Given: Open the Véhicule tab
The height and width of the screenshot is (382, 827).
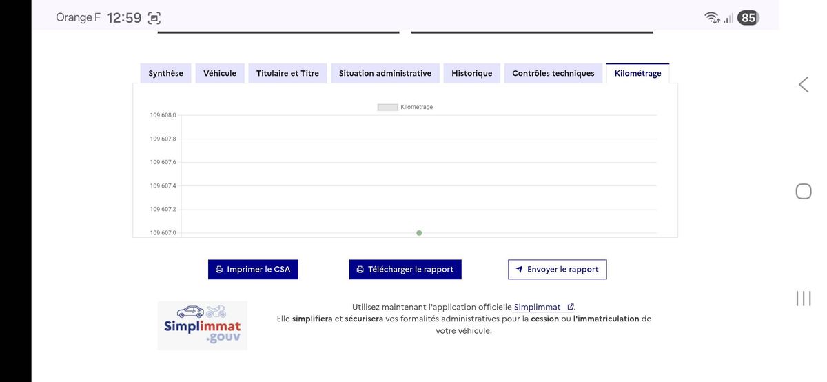Looking at the screenshot, I should point(219,73).
